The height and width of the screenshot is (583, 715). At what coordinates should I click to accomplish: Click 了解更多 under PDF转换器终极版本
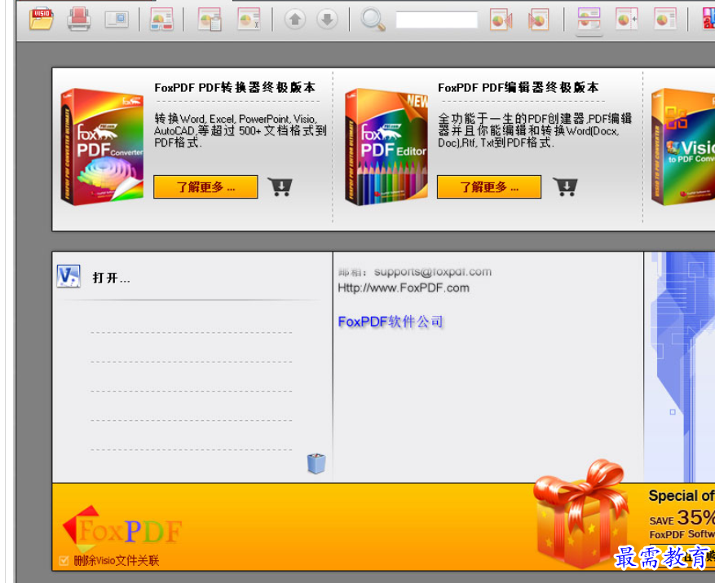(x=205, y=186)
